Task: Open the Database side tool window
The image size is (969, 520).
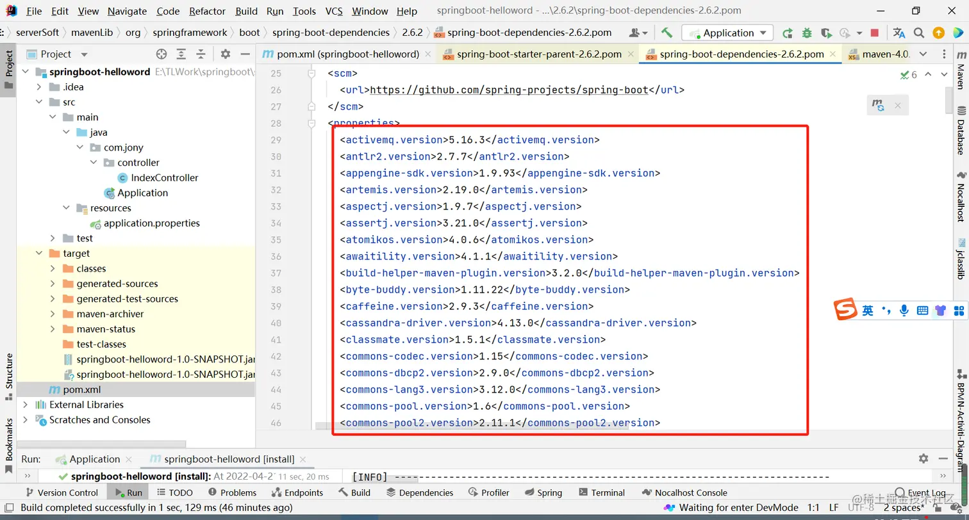Action: (x=961, y=131)
